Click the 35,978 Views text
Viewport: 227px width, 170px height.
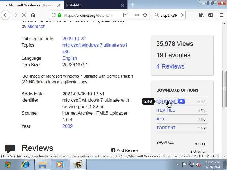(175, 44)
